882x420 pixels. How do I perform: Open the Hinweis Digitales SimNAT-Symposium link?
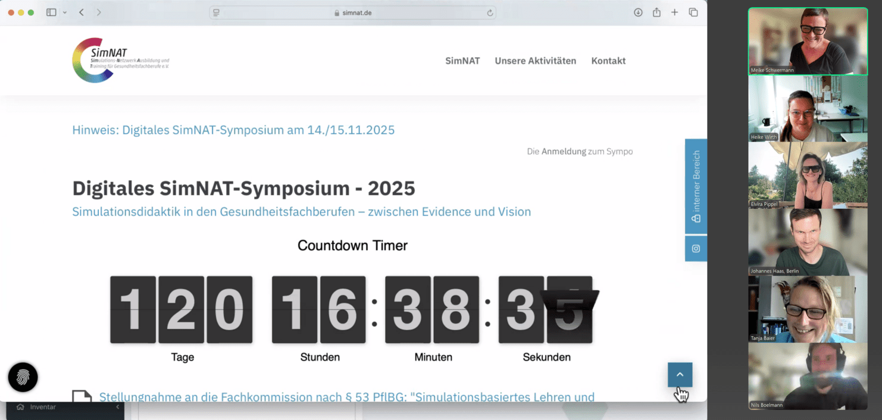pos(233,130)
